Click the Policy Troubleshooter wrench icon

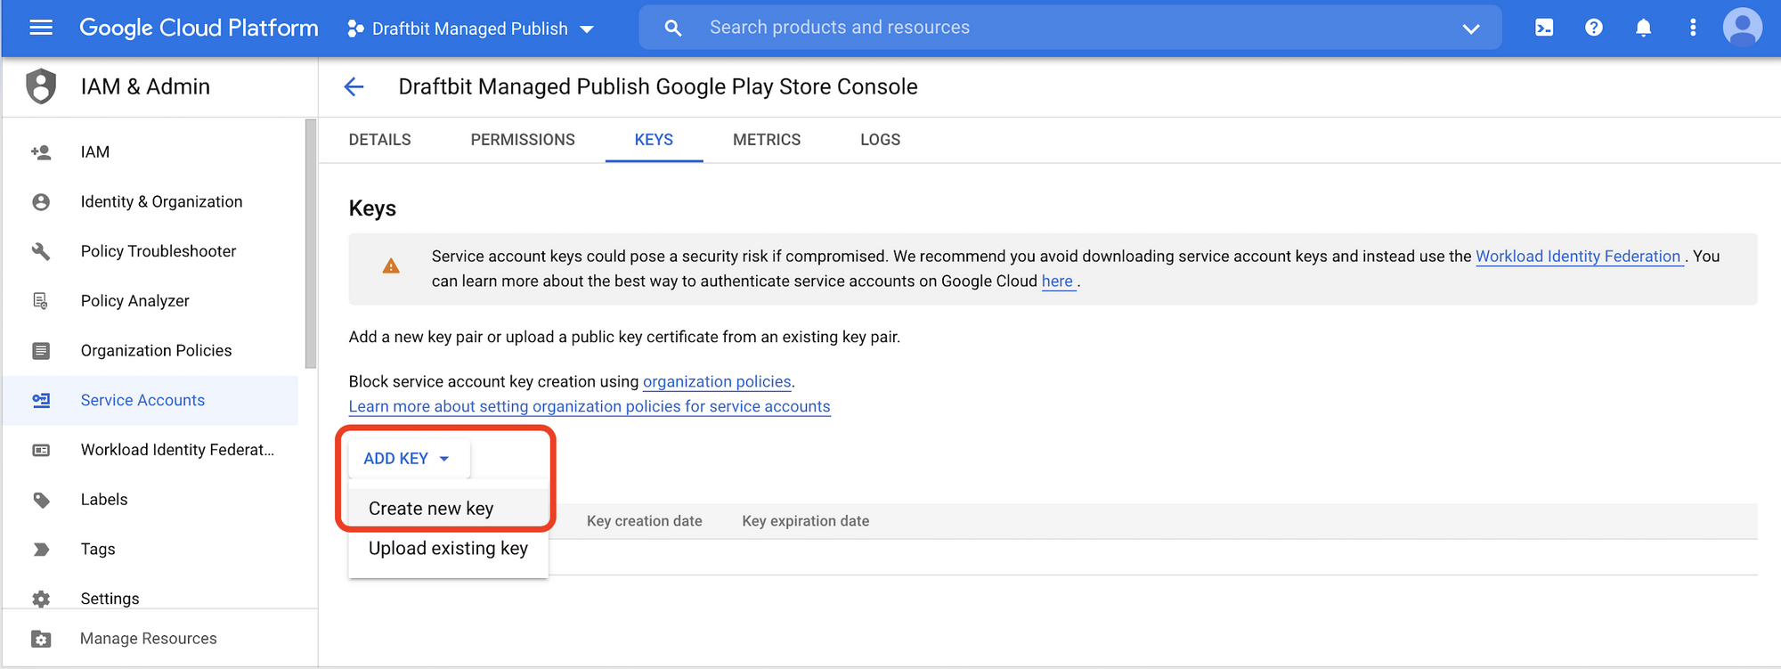41,251
